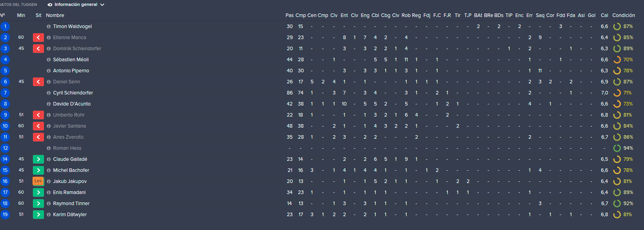The image size is (644, 230).
Task: Click the red substituted-off arrow for Etienne Manca
Action: tap(38, 38)
